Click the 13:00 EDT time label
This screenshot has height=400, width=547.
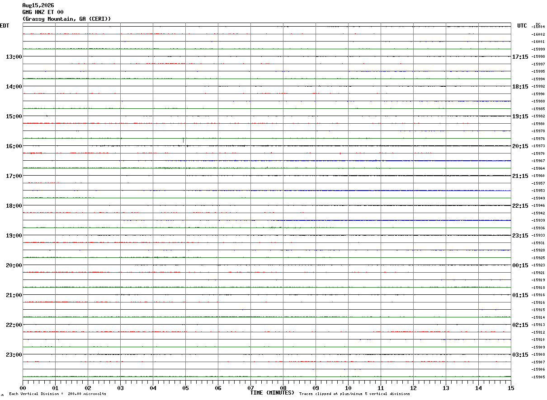(x=14, y=57)
